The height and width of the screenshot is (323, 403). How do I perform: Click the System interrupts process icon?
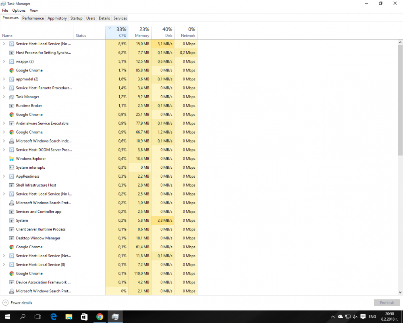[12, 168]
